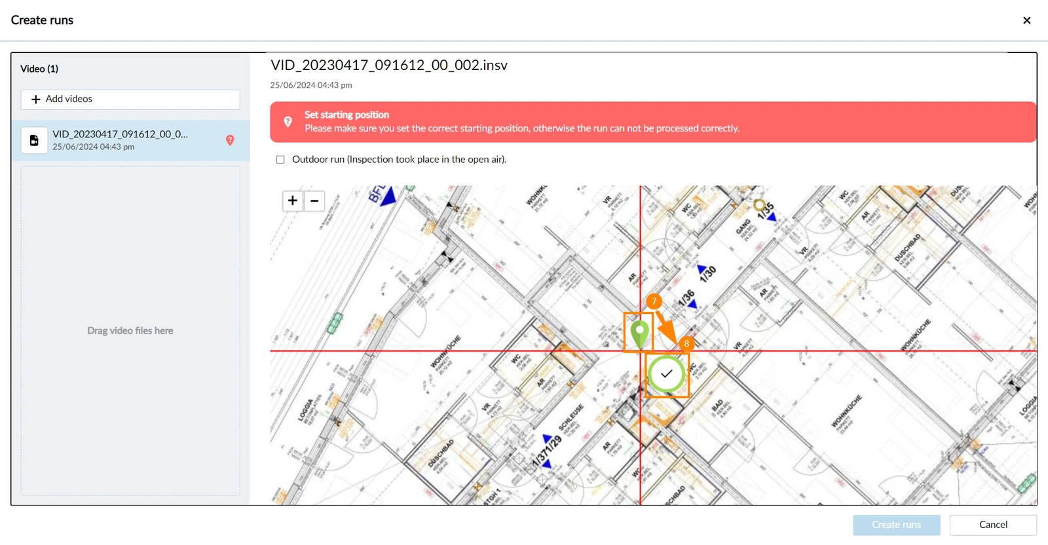The width and height of the screenshot is (1048, 545).
Task: Select the VID_20230417_091612 video list item
Action: [130, 140]
